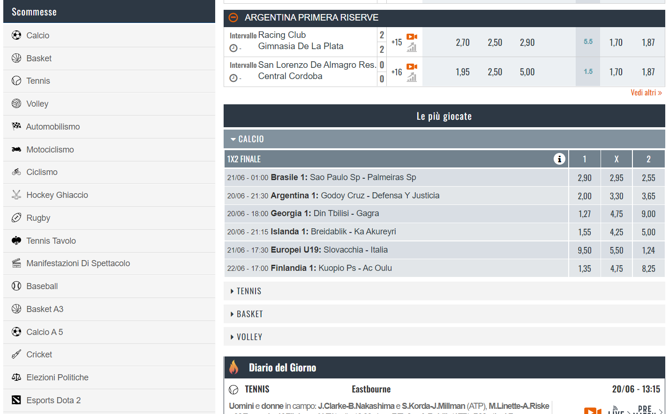669x414 pixels.
Task: Select odds 1,24 for Italia win
Action: click(x=649, y=250)
